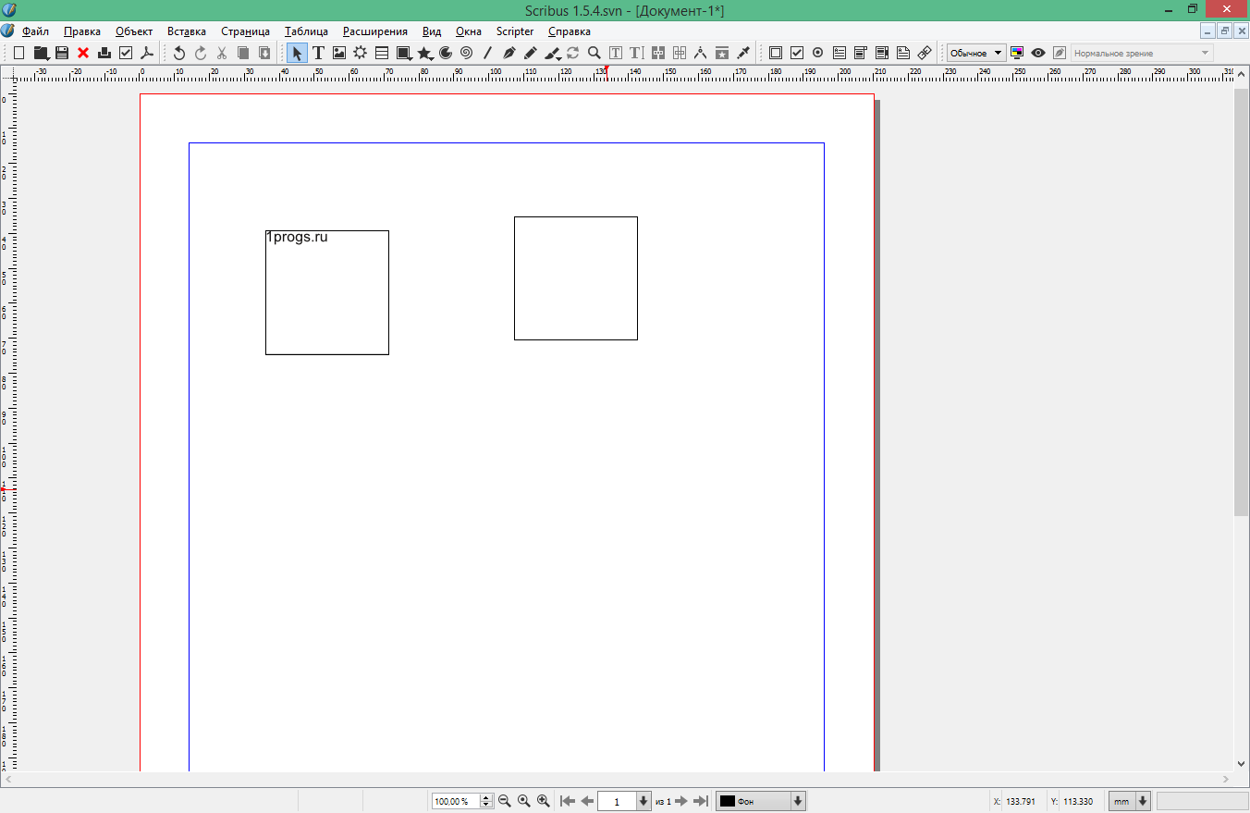Insert a PDF Combo Box field
The width and height of the screenshot is (1250, 813).
pyautogui.click(x=861, y=53)
